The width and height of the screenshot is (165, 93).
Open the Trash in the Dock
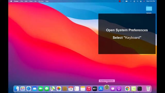tap(148, 89)
